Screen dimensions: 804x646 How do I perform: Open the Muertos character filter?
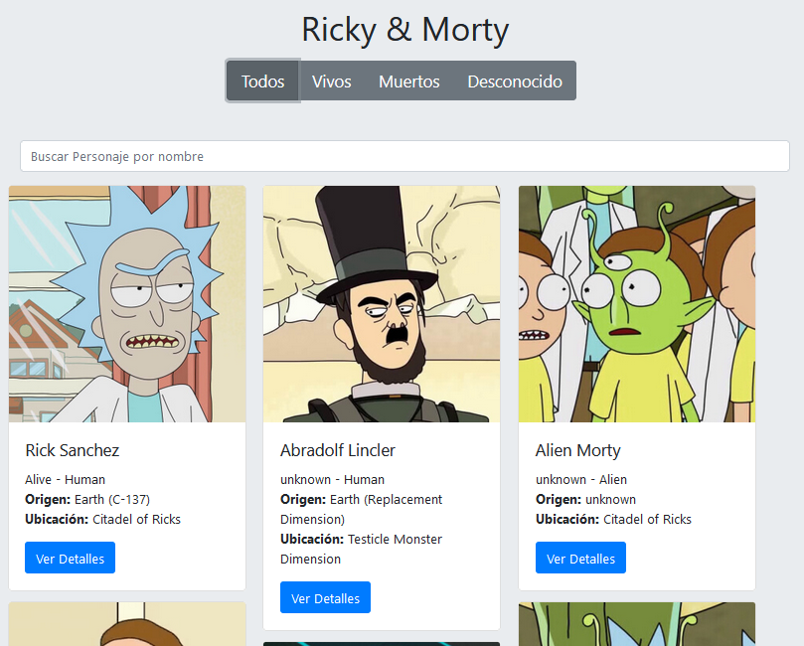(408, 81)
